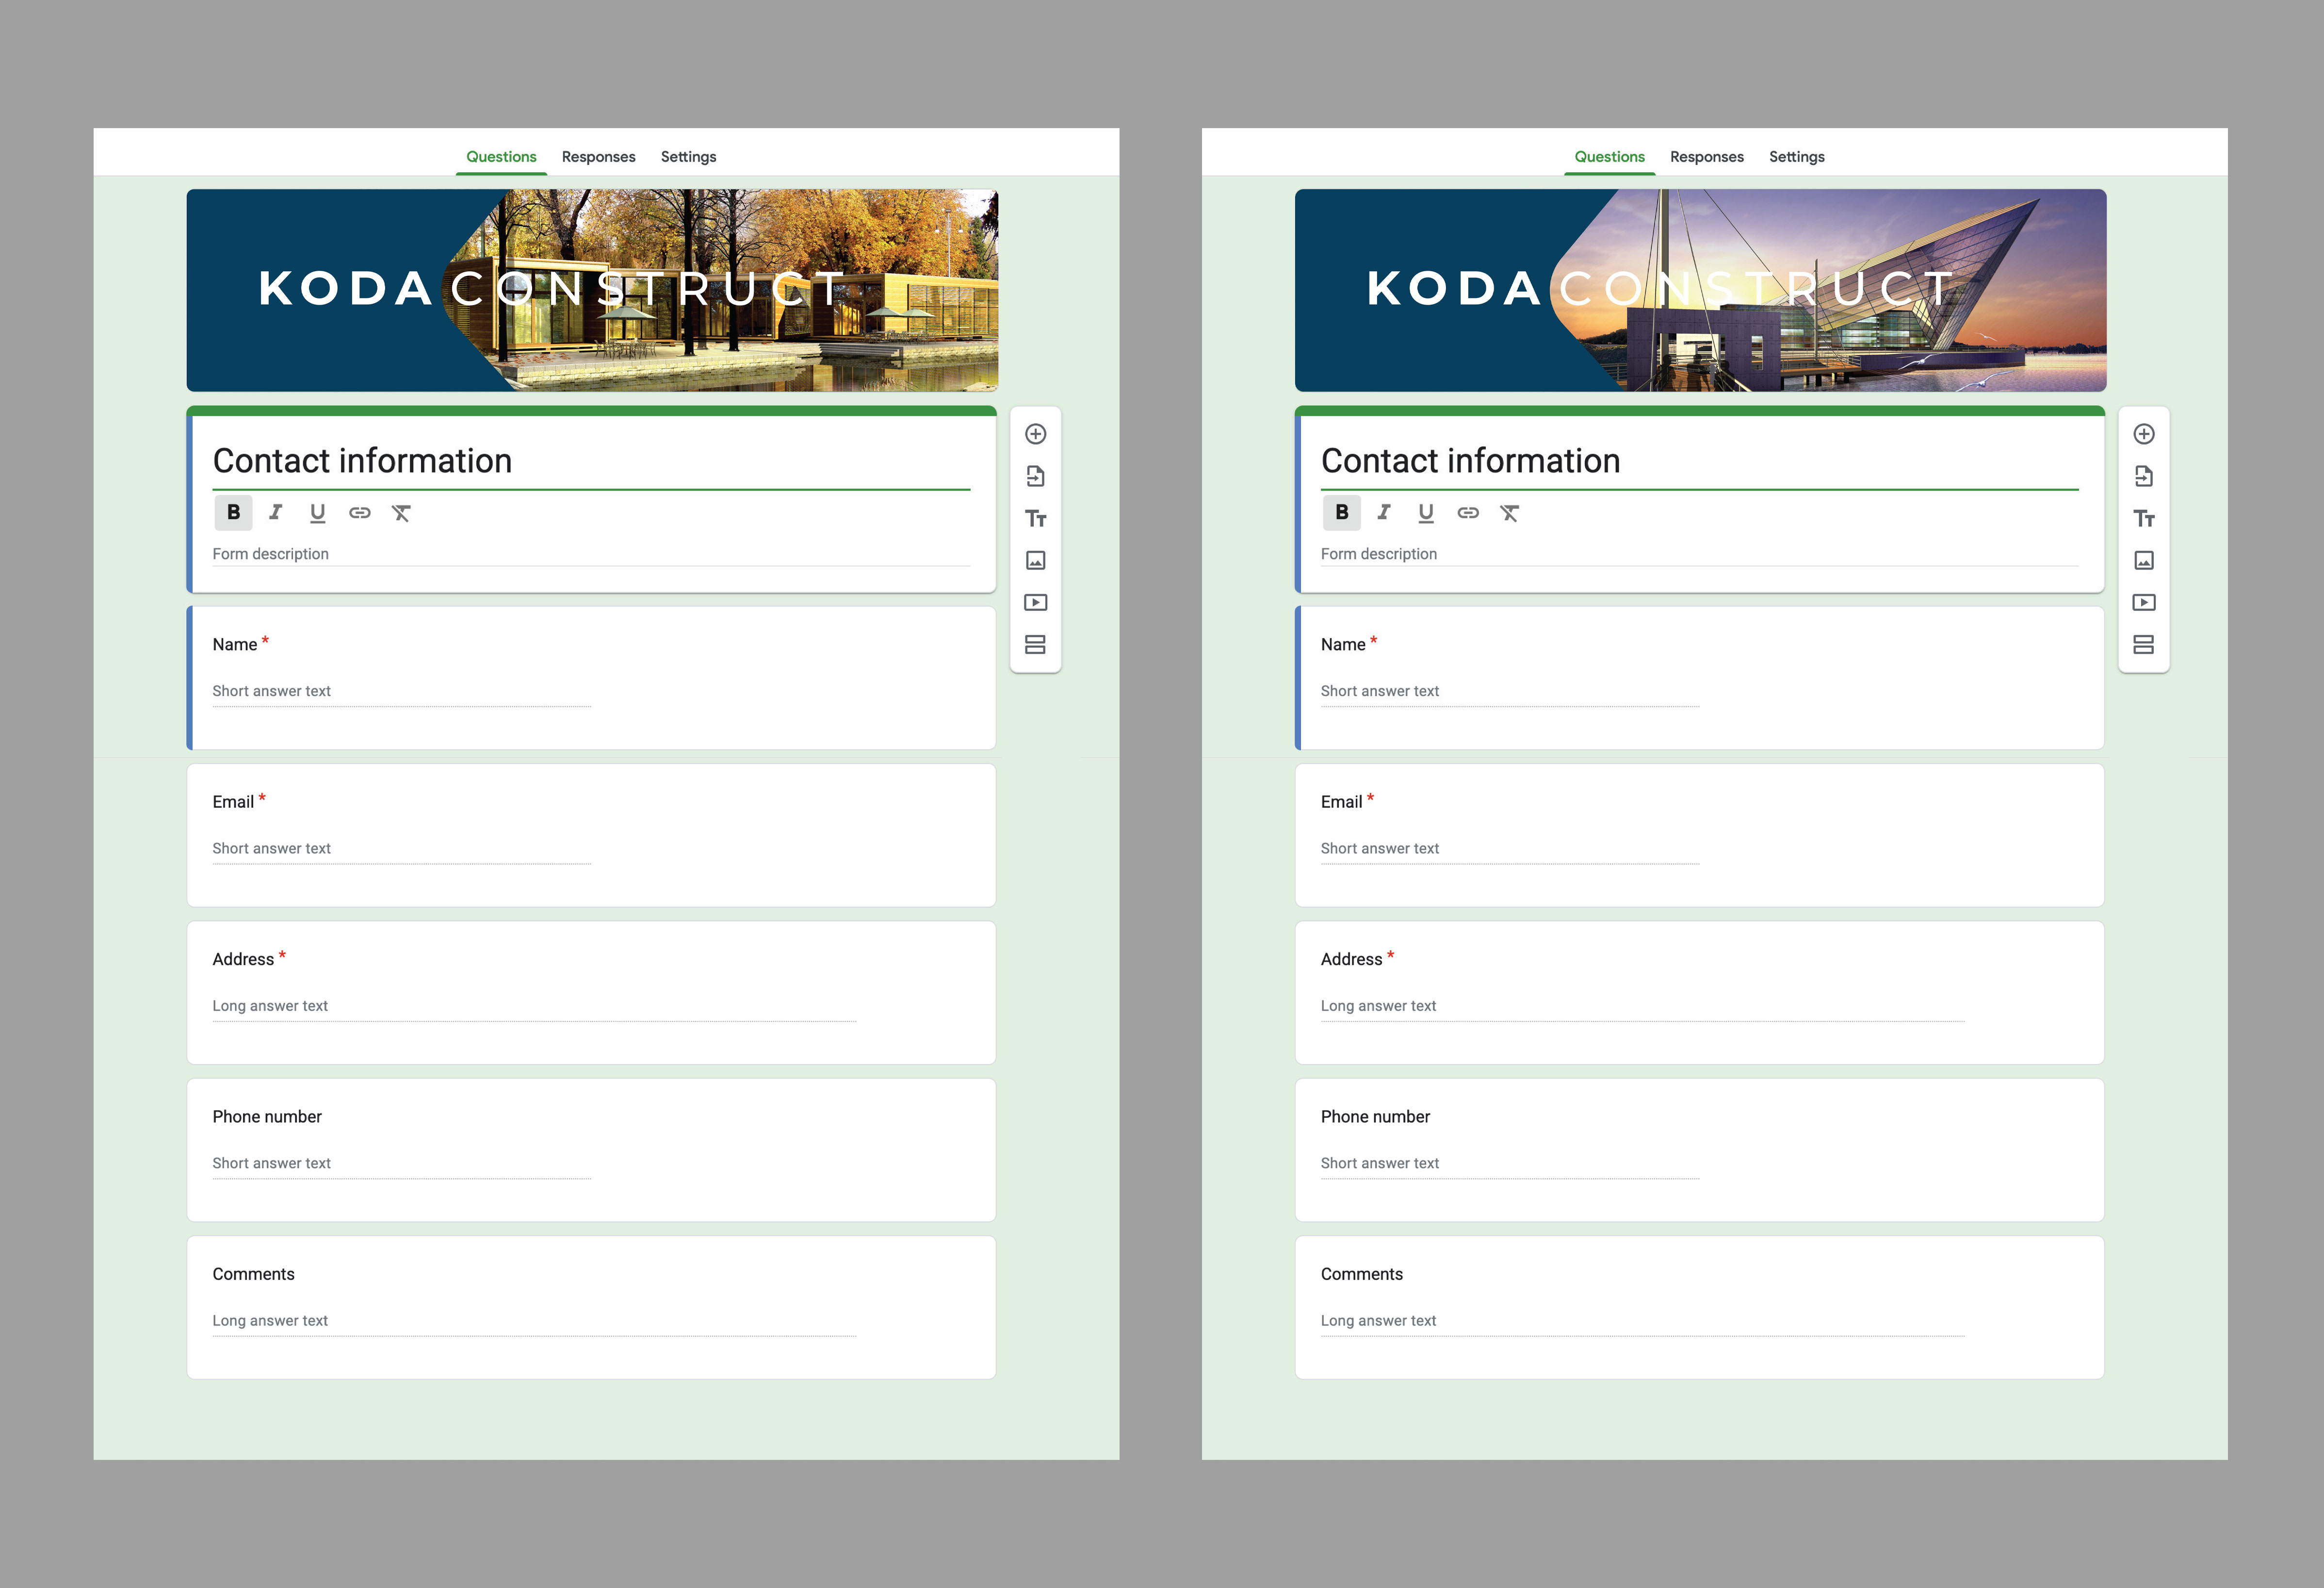Click the Remove formatting icon

click(x=401, y=513)
